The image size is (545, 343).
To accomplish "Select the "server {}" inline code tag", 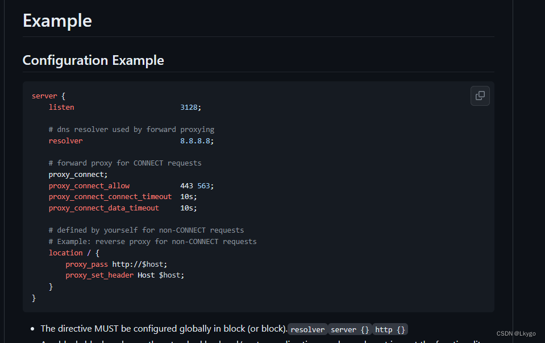I will (350, 329).
